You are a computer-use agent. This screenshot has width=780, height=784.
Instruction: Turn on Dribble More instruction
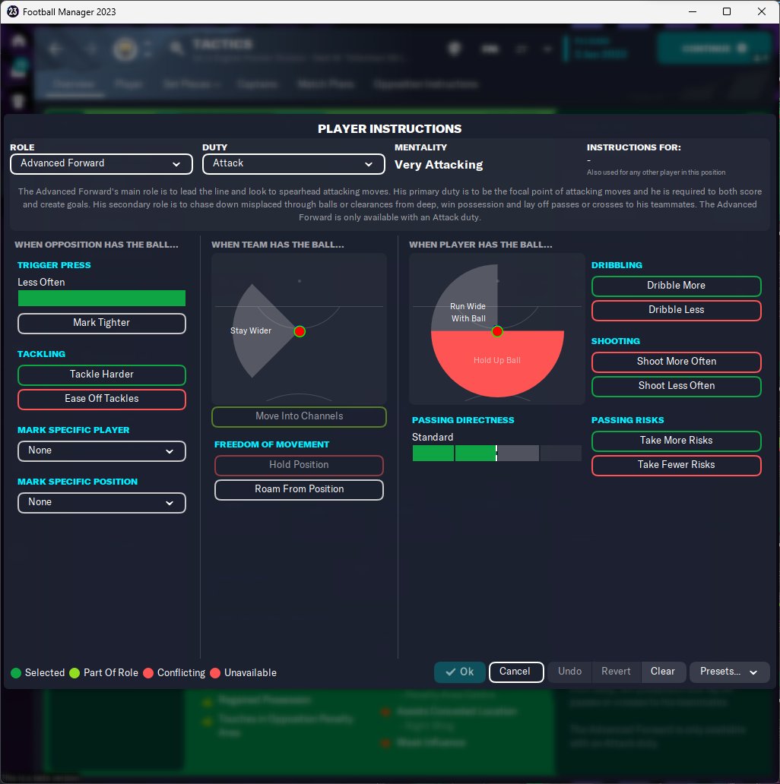pos(677,286)
